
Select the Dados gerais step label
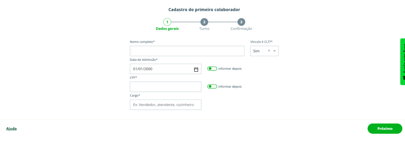coord(167,29)
